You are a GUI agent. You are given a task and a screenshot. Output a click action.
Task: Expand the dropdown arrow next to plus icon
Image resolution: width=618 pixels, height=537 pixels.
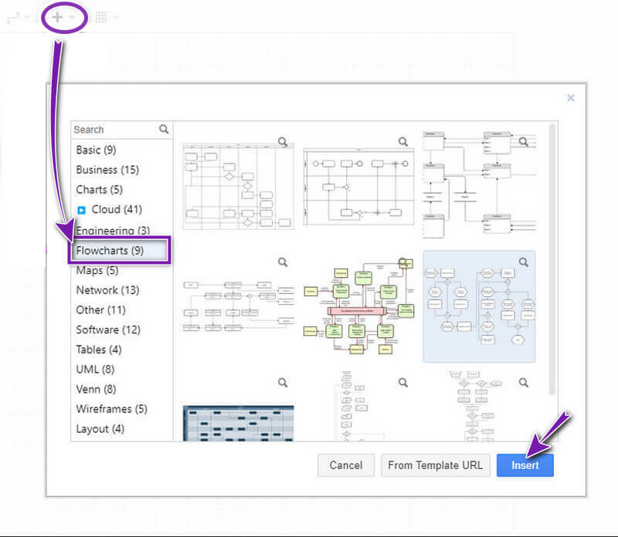click(x=73, y=18)
